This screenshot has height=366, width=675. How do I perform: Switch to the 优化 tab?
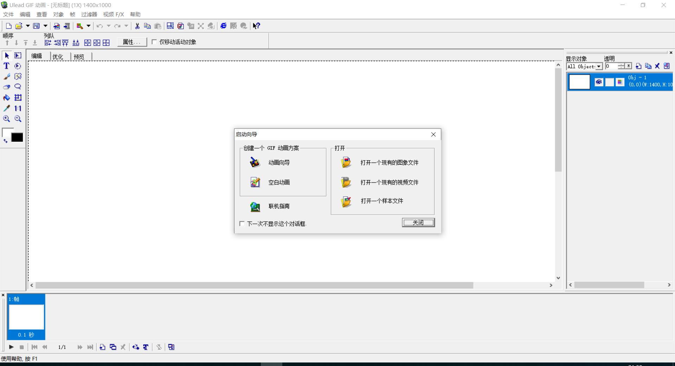pos(58,56)
